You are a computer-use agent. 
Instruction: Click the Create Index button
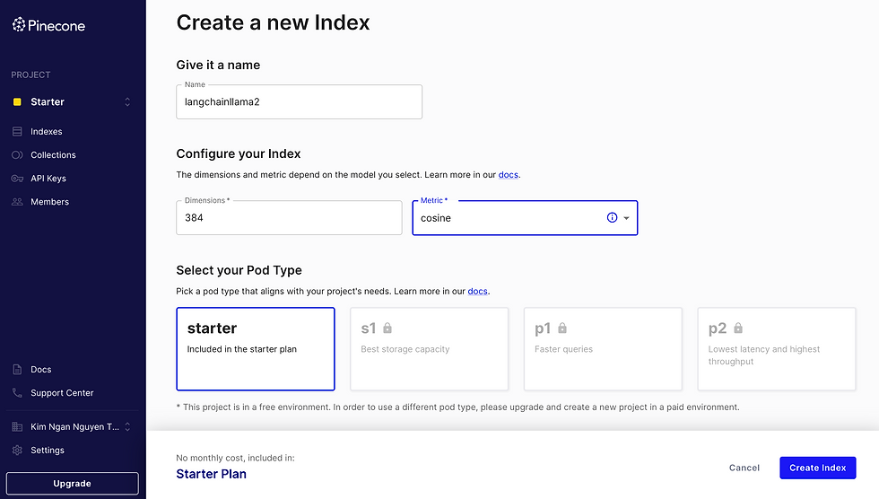[817, 468]
